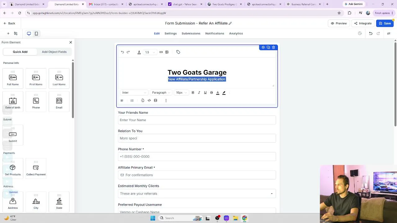
Task: Toggle italic formatting
Action: (199, 93)
